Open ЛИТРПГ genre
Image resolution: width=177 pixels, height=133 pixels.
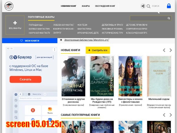click(57, 33)
